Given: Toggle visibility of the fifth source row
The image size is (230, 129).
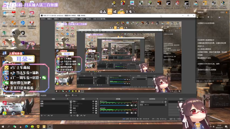Looking at the screenshot, I should [x=93, y=110].
